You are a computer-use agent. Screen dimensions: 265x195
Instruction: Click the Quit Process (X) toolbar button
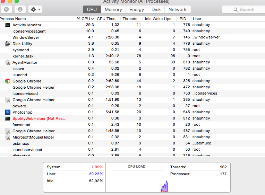pos(6,9)
